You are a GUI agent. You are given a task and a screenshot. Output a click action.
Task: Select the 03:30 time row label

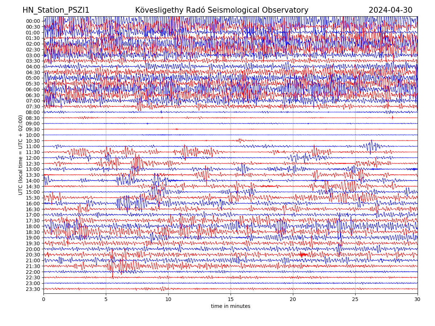(33, 61)
